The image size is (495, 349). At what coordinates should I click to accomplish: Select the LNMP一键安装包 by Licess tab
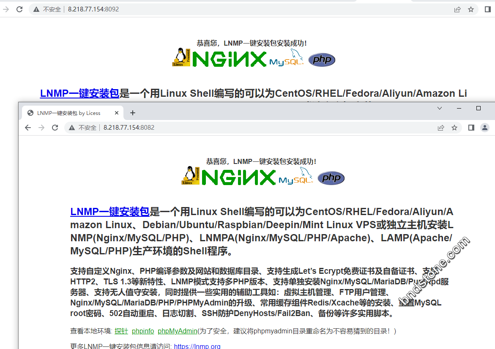pyautogui.click(x=73, y=113)
